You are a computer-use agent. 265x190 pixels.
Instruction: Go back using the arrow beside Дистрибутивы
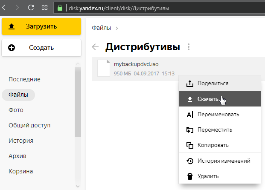point(96,47)
